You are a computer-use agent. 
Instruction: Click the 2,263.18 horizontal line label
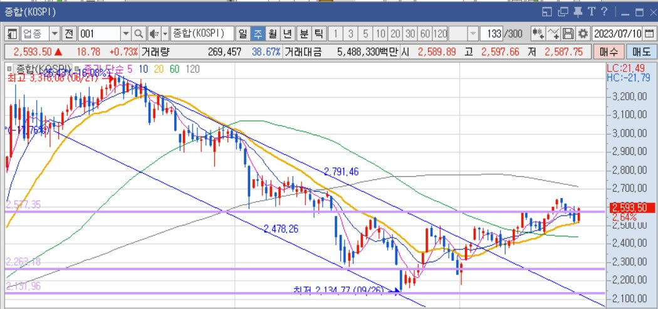pyautogui.click(x=24, y=262)
